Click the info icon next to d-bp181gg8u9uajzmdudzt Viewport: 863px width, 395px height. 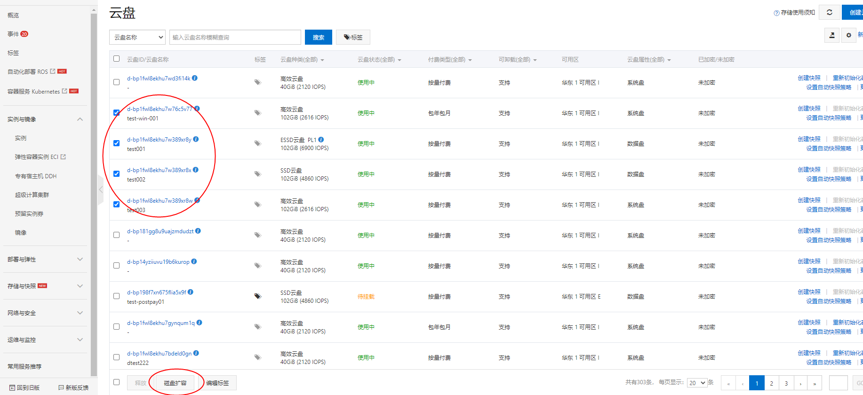click(198, 231)
